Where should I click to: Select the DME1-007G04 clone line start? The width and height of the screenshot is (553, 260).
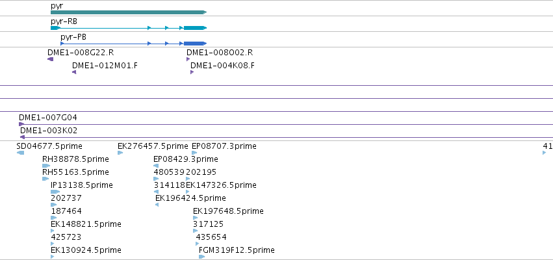pyautogui.click(x=21, y=124)
